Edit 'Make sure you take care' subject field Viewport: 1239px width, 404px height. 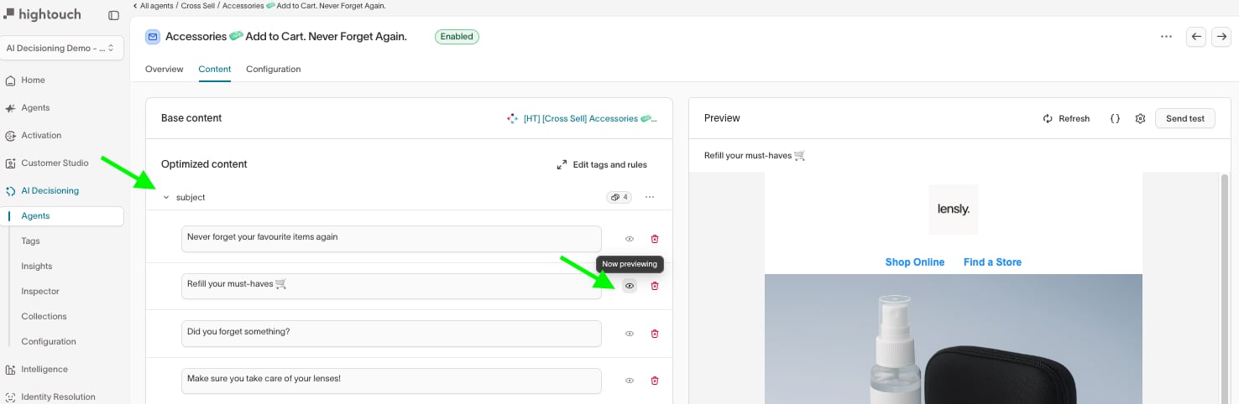point(391,381)
